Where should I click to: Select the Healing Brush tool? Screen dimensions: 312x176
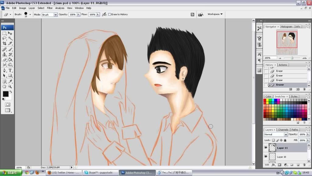click(4, 49)
